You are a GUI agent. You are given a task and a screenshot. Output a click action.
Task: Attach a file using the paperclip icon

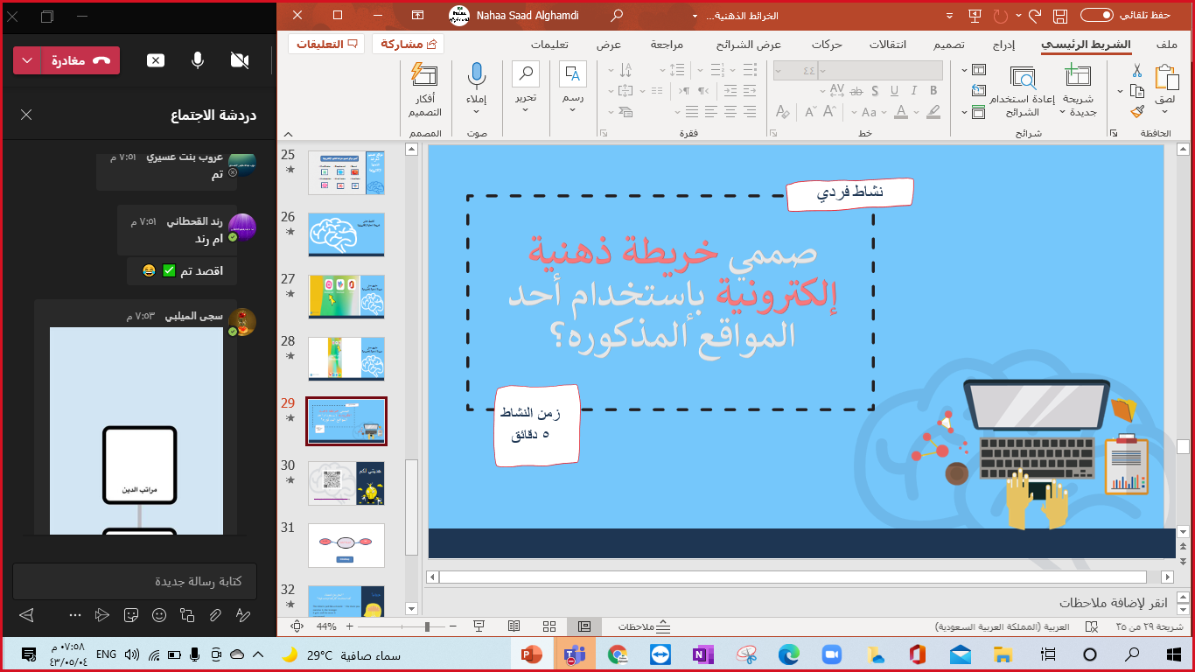(x=214, y=615)
